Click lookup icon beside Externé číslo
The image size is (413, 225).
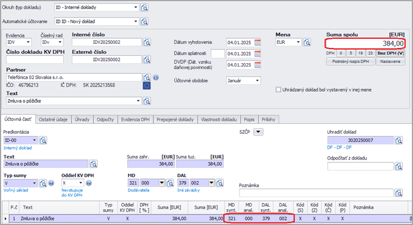click(x=147, y=60)
